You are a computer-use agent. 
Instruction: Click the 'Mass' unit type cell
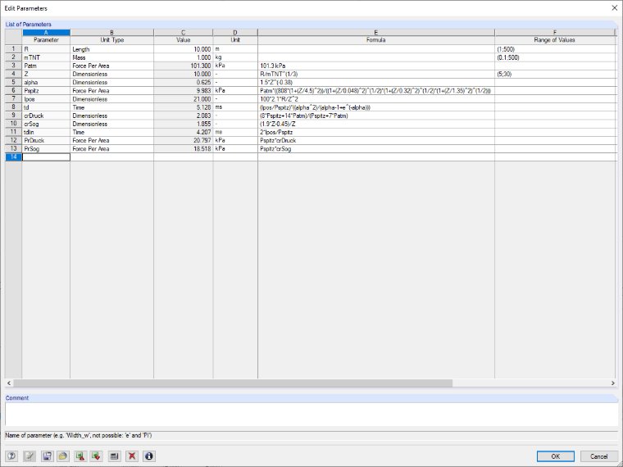(111, 57)
